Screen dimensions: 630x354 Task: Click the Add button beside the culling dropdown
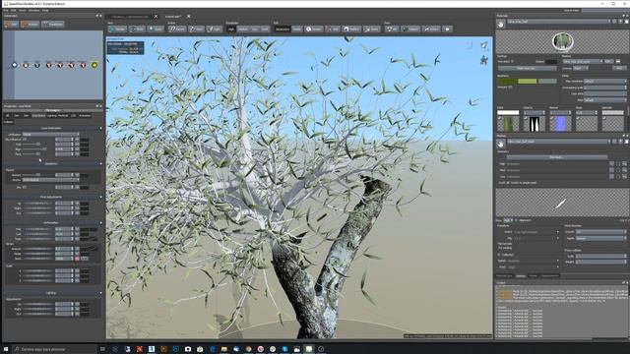(x=619, y=68)
